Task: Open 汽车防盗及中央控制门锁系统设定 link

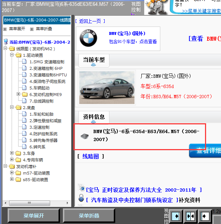Action: click(x=132, y=200)
